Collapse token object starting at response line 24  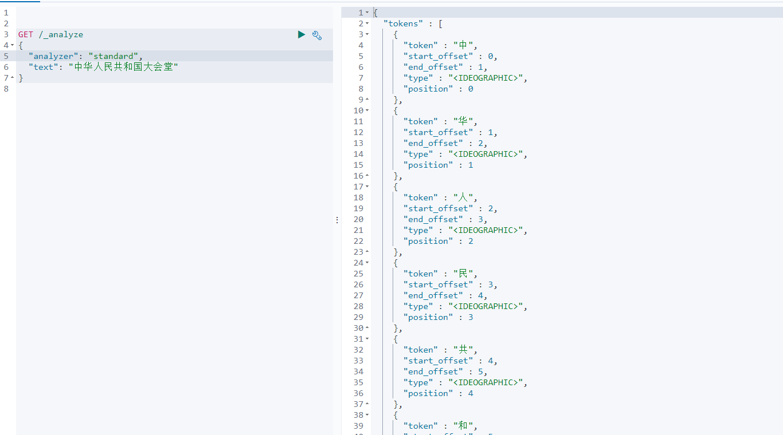(367, 263)
